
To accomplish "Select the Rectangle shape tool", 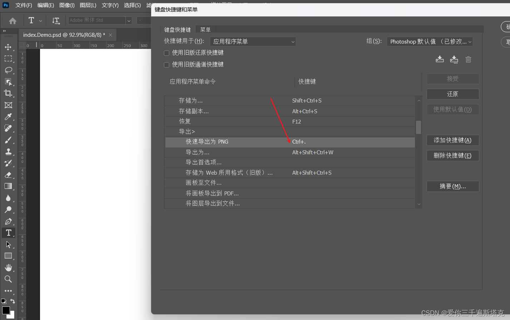I will 8,256.
